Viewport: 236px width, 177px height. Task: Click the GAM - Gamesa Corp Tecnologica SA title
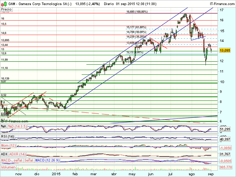tap(40, 4)
